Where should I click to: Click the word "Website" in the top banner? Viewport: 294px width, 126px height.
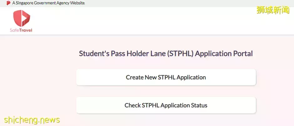(78, 3)
